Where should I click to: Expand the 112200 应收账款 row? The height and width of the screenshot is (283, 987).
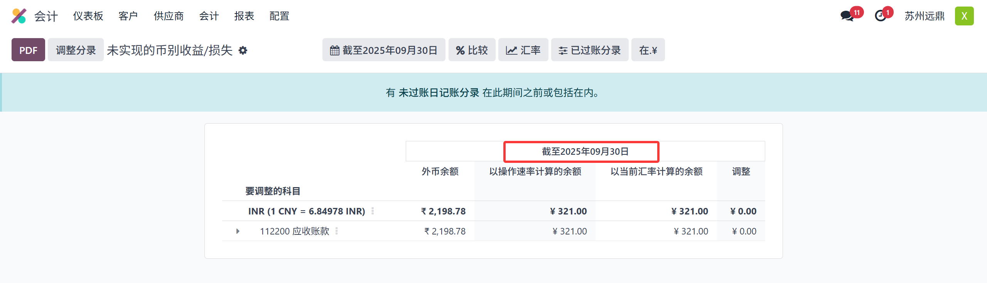point(238,231)
